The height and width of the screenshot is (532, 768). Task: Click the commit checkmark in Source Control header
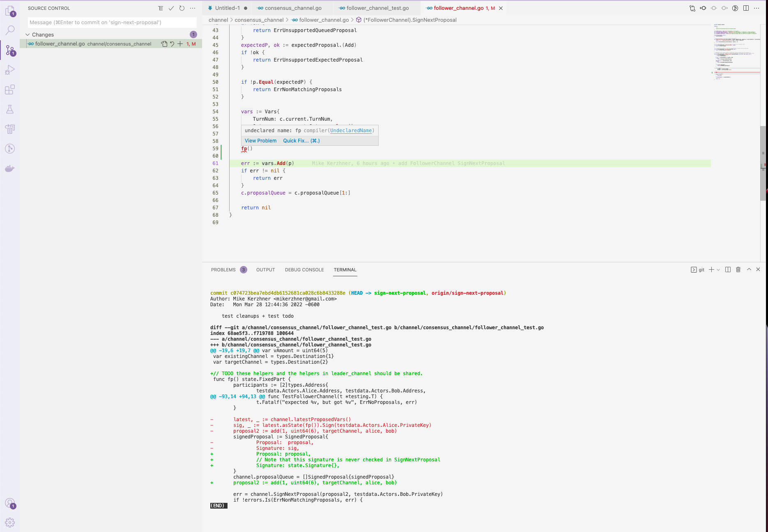pyautogui.click(x=171, y=8)
